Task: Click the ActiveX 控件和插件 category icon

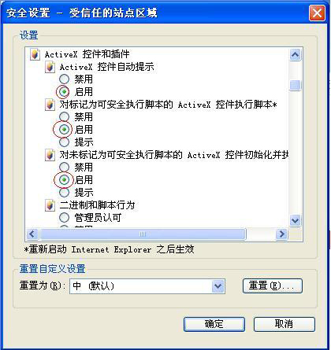Action: click(35, 54)
